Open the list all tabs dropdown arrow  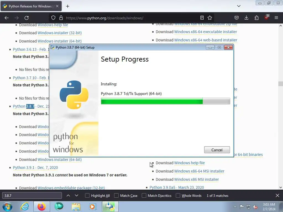(239, 6)
